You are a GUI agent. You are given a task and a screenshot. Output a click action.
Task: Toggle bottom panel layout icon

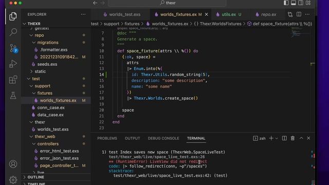tap(294, 3)
